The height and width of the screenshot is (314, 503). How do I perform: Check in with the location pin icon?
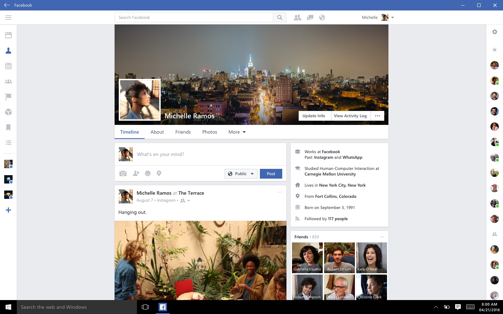[159, 173]
